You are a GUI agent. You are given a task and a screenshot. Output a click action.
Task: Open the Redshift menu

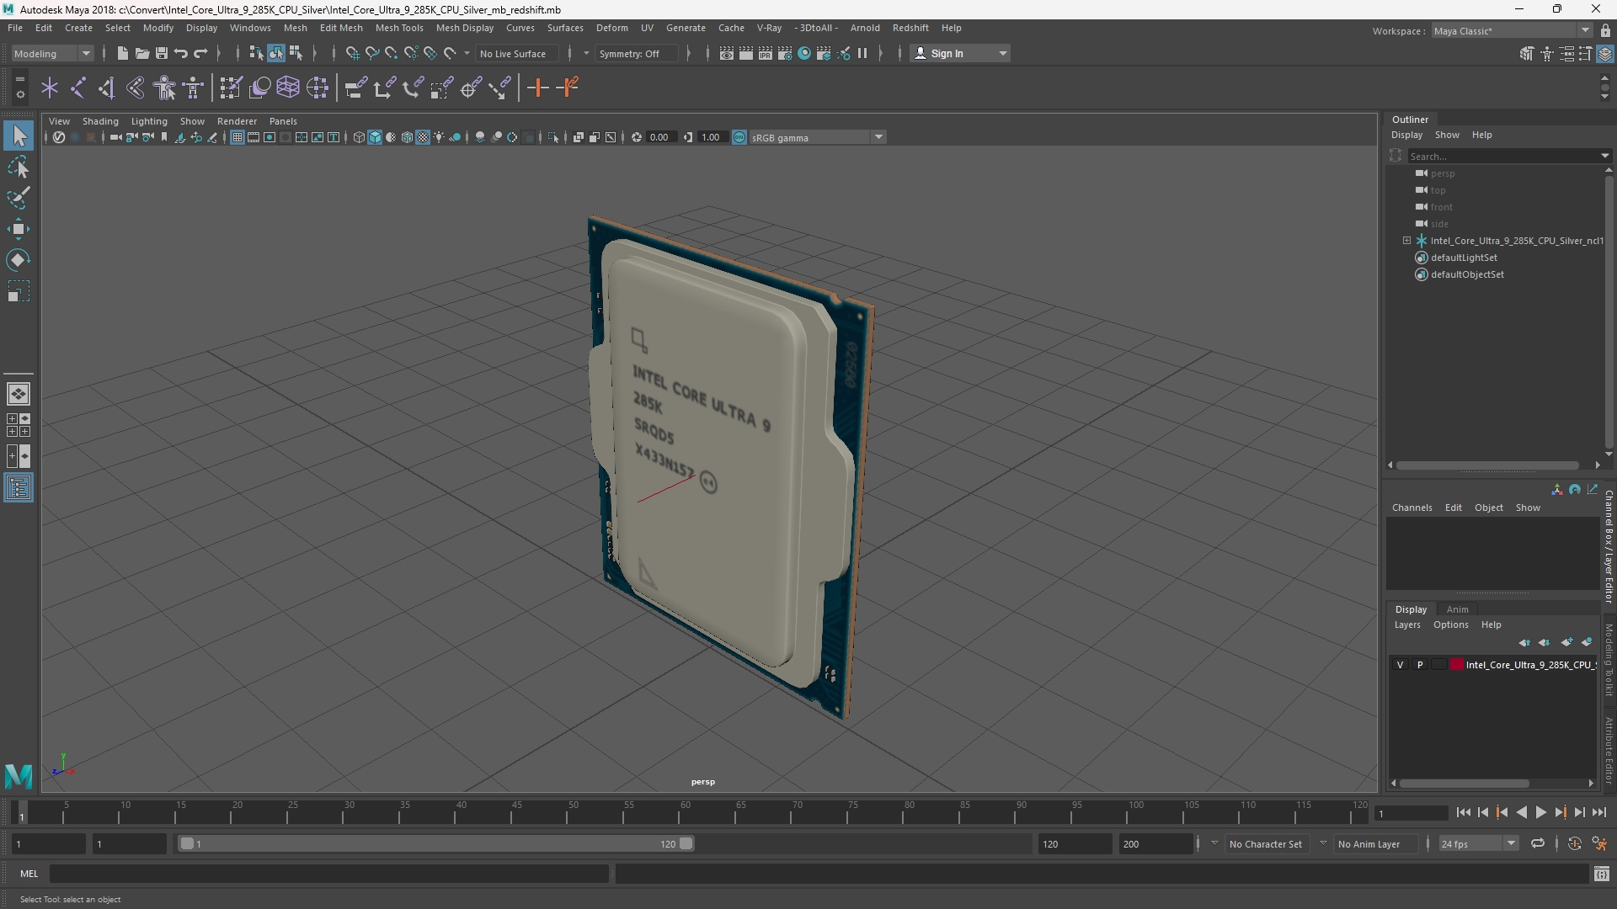click(910, 28)
